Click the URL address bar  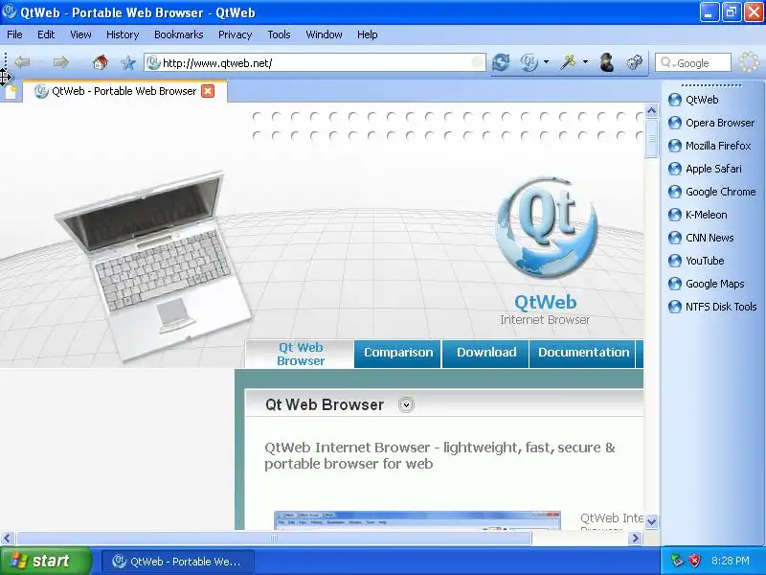coord(315,63)
